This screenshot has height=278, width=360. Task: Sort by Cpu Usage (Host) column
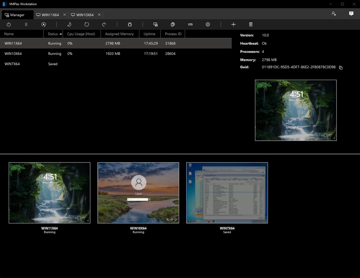[82, 34]
